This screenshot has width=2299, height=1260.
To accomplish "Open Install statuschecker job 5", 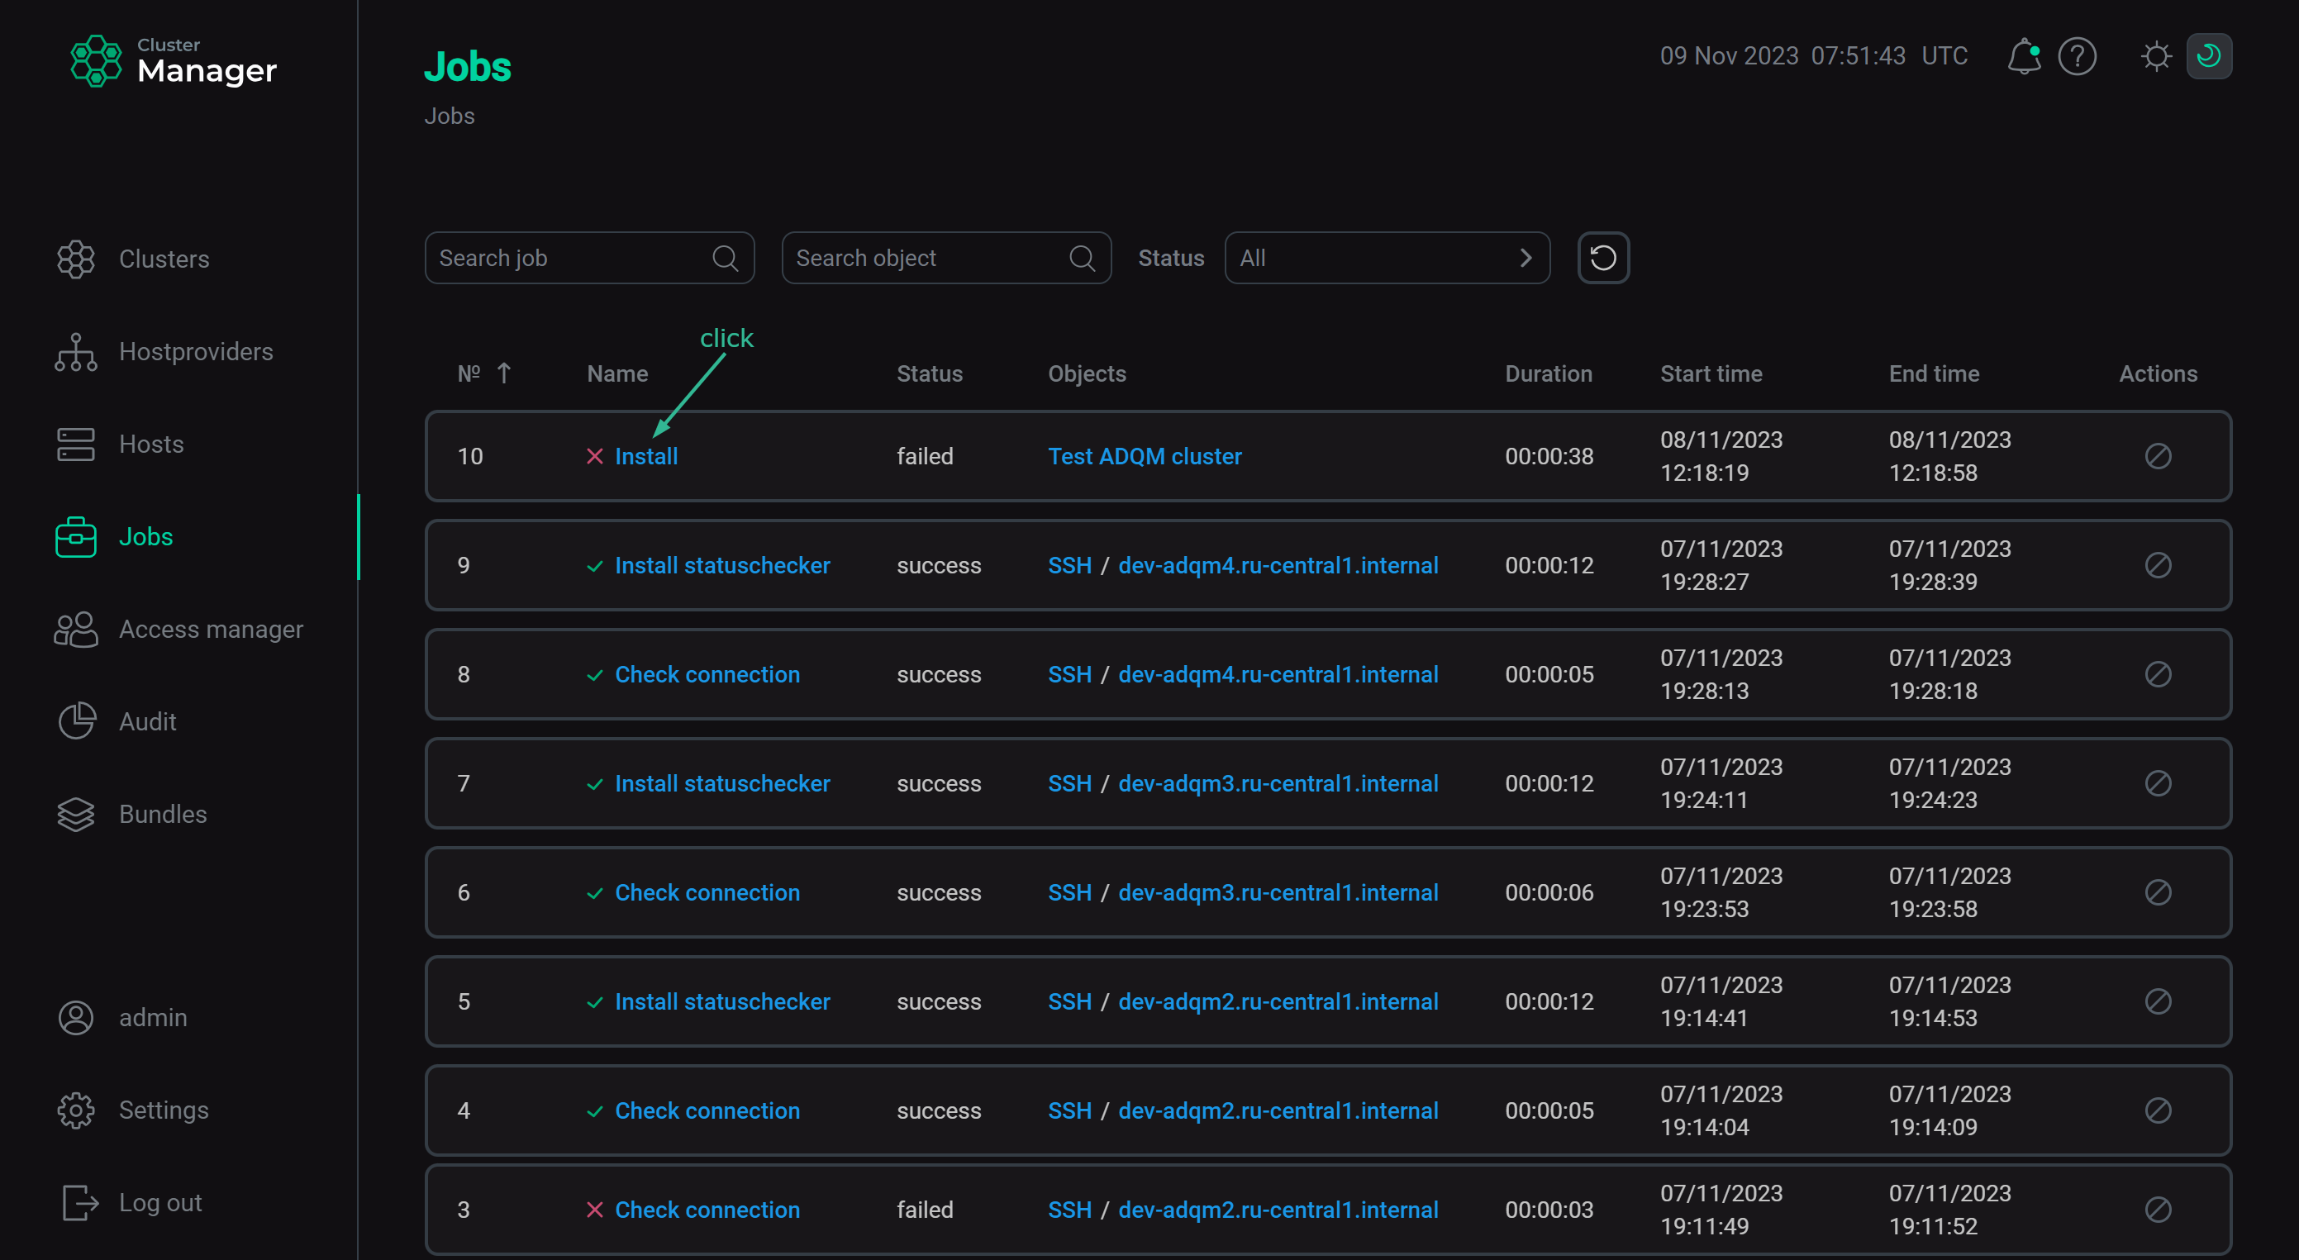I will [x=722, y=1001].
